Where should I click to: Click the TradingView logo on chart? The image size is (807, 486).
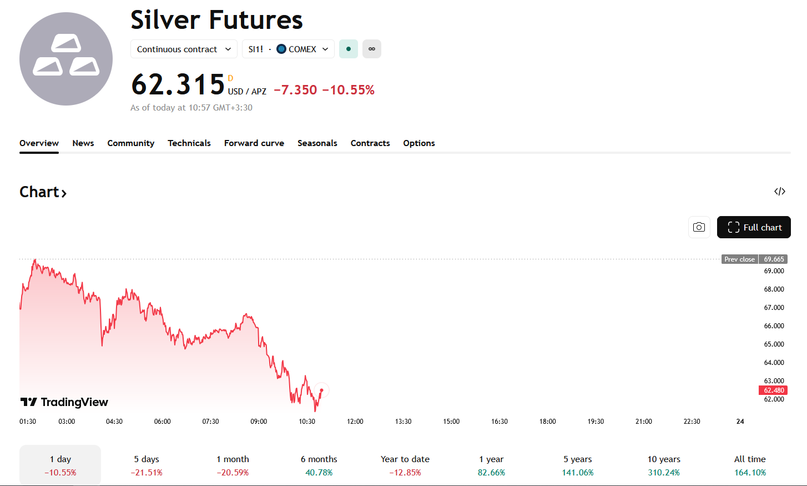pos(64,402)
